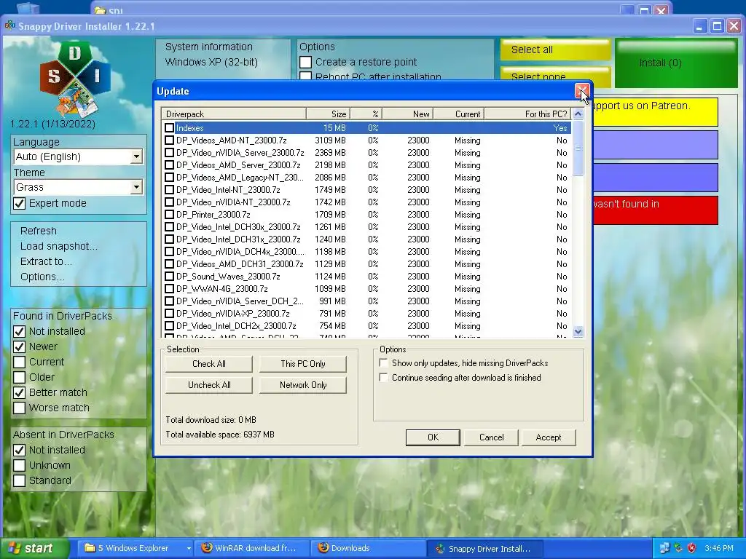Click the list scrollbar down arrow
Image resolution: width=746 pixels, height=559 pixels.
pos(578,332)
